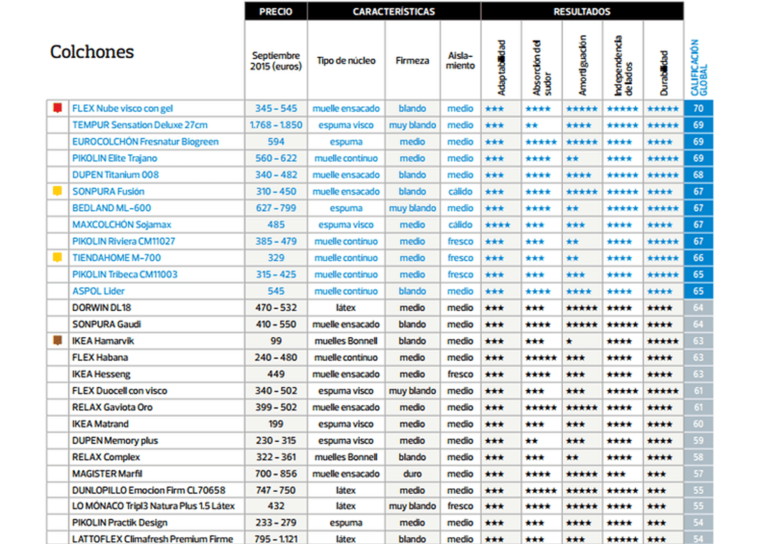Click the global score 66
762x544 pixels.
pyautogui.click(x=698, y=258)
